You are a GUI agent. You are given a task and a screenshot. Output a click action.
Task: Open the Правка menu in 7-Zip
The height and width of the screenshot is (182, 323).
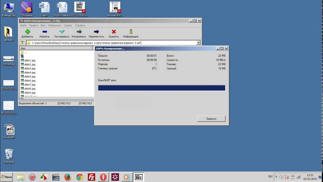coord(33,25)
